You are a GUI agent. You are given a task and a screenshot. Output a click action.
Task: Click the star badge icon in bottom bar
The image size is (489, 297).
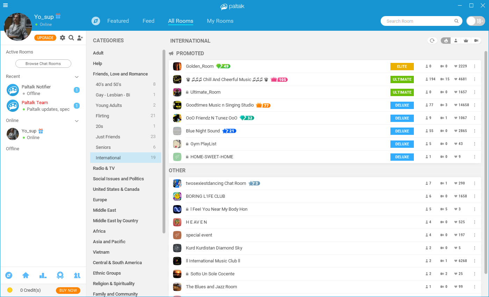[x=60, y=275]
